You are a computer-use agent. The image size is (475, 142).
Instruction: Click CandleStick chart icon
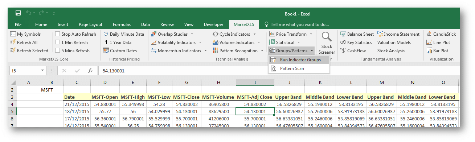click(x=429, y=34)
